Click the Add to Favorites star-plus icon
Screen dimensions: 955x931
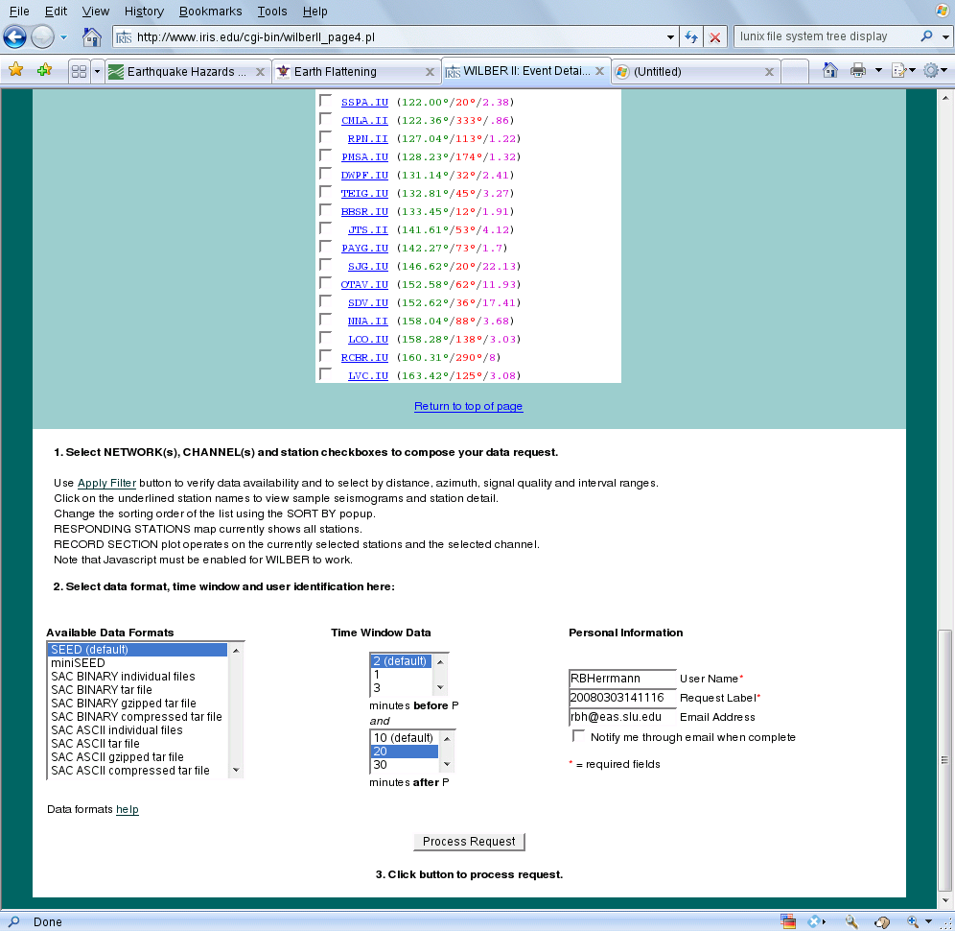[44, 71]
